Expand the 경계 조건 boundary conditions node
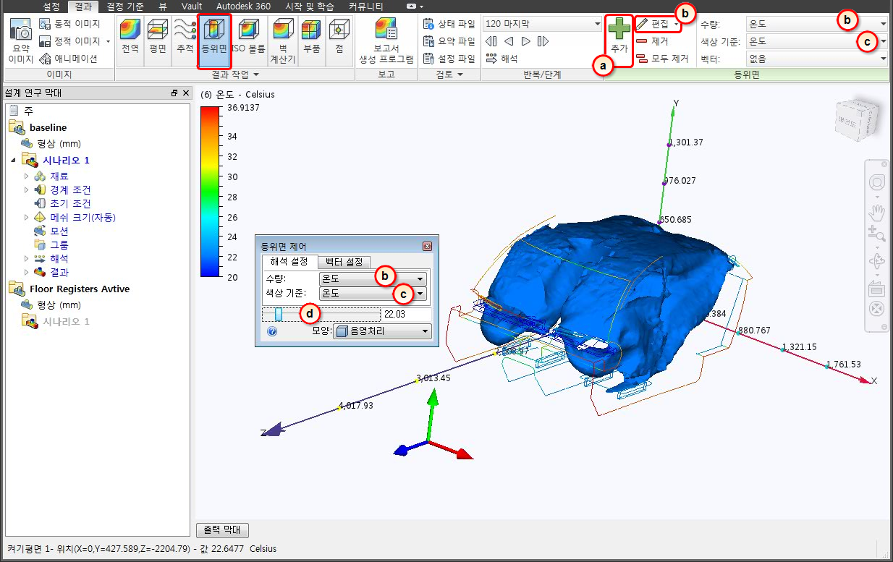This screenshot has width=893, height=562. coord(27,190)
